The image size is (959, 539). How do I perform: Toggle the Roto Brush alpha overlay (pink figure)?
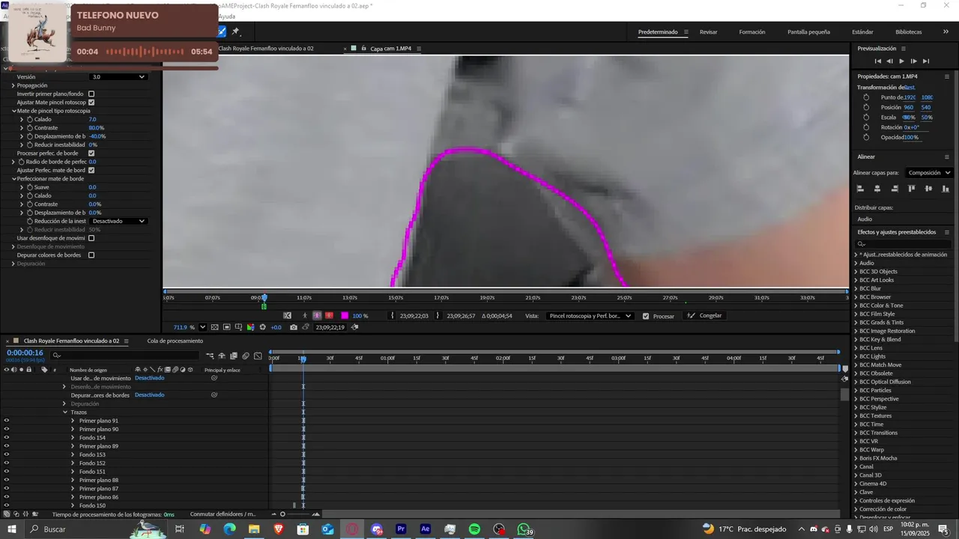click(x=317, y=316)
